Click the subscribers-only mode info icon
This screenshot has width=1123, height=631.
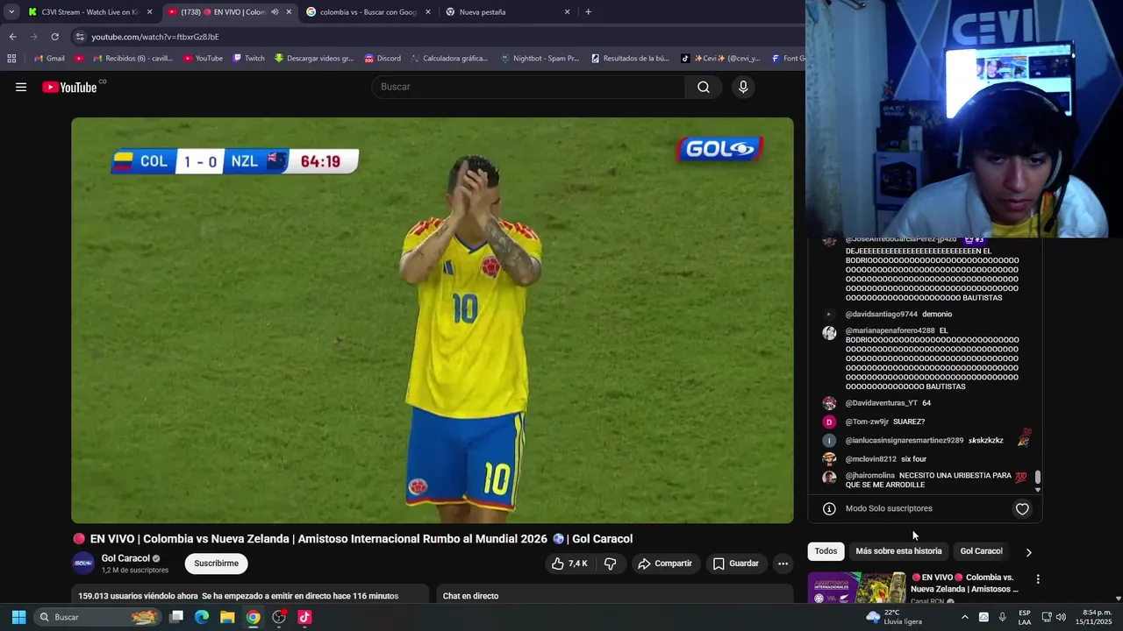point(829,508)
